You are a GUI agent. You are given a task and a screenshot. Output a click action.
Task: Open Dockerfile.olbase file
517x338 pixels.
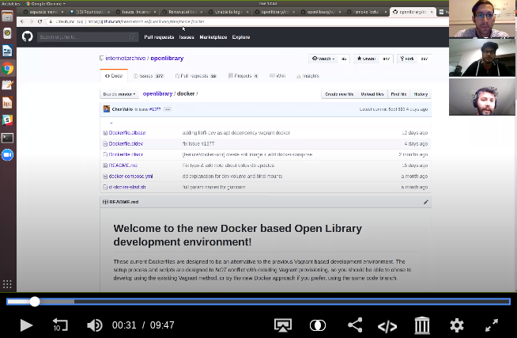pyautogui.click(x=127, y=133)
